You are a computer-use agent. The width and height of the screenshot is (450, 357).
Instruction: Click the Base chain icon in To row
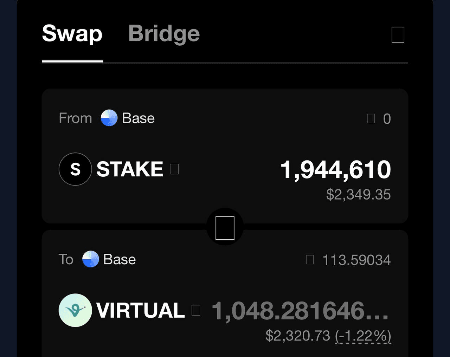(x=90, y=259)
